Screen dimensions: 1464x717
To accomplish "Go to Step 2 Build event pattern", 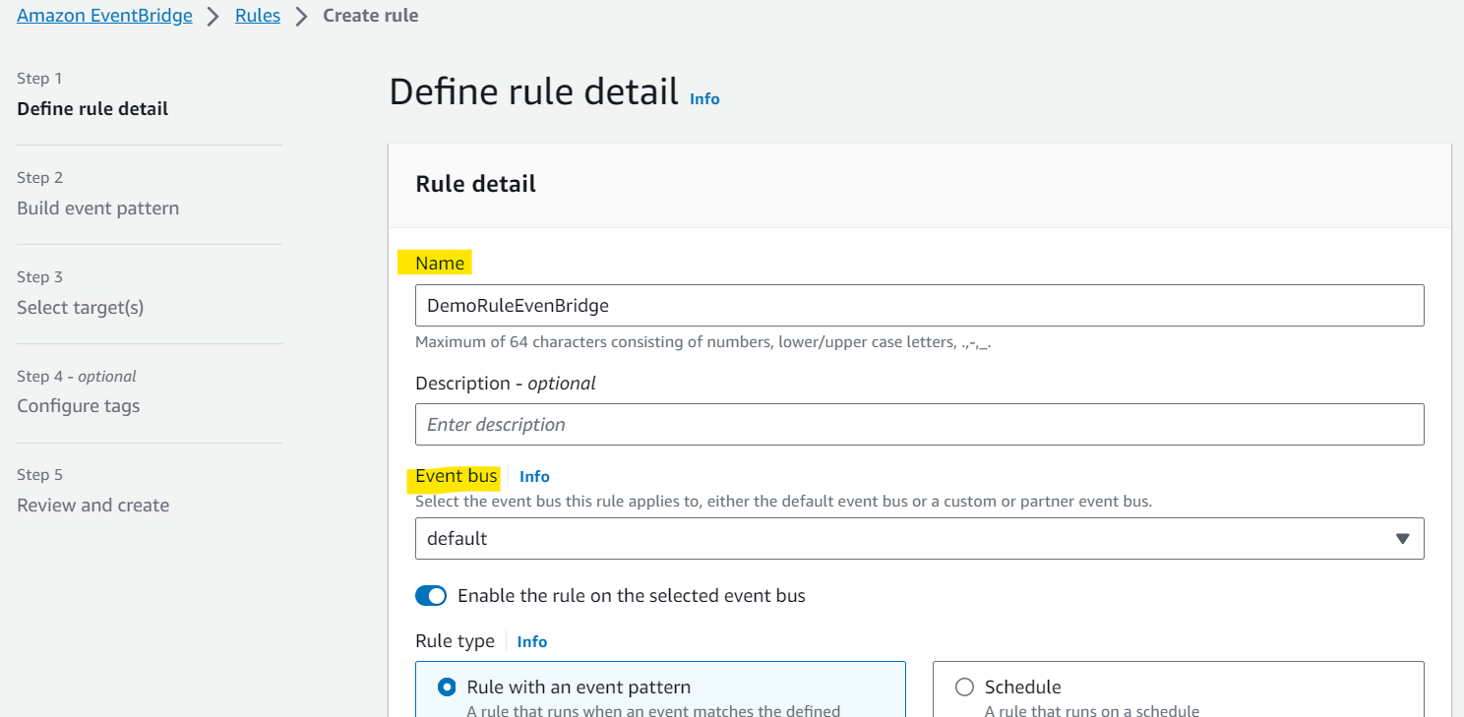I will (98, 209).
